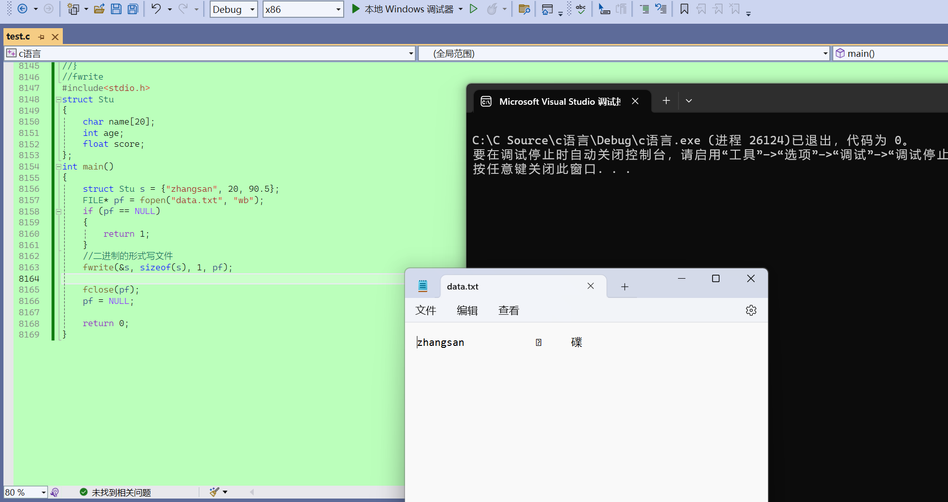Click the Open File folder icon
Screen dimensions: 948x502
99,9
